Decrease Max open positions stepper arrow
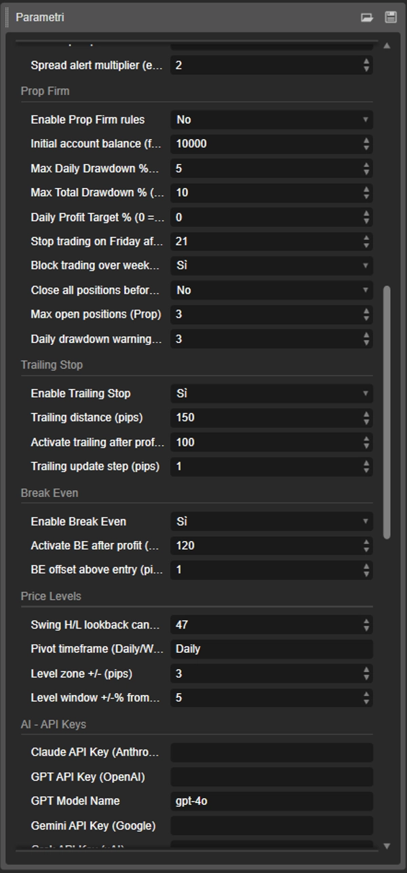This screenshot has height=873, width=407. click(366, 318)
